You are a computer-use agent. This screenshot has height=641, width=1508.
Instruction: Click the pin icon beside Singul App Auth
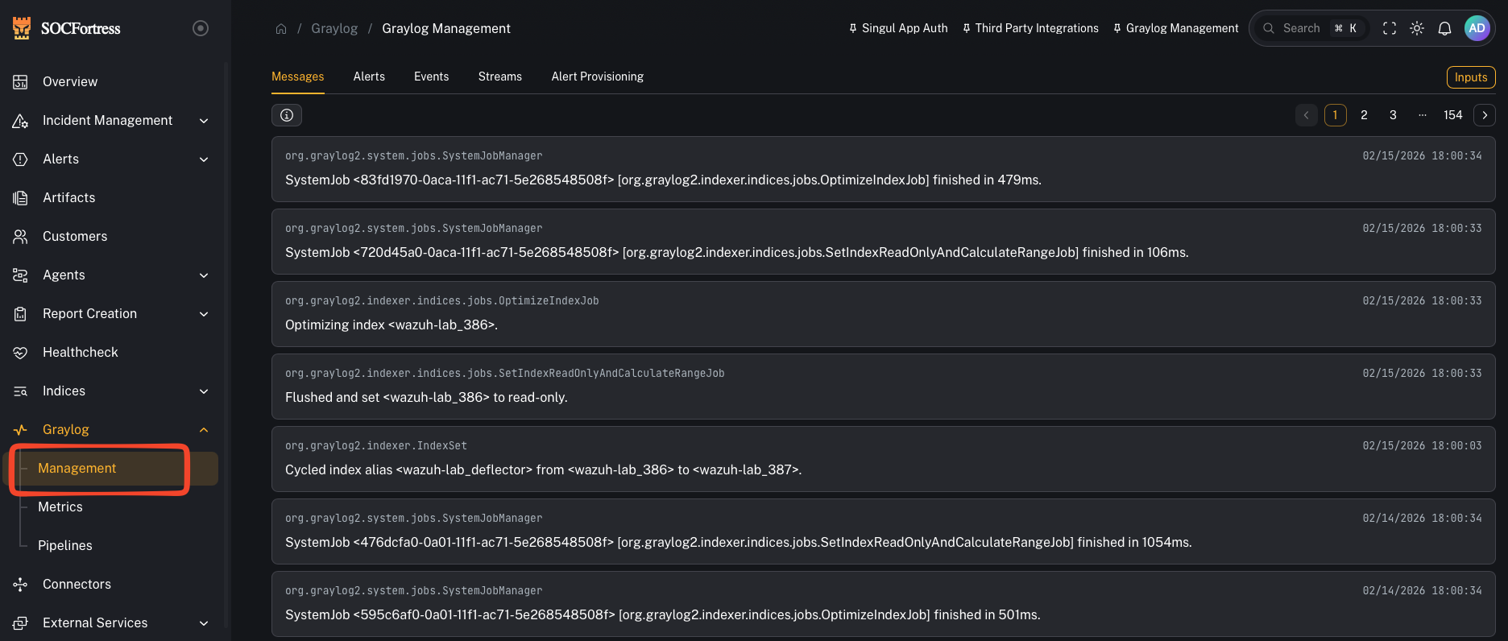pos(853,28)
